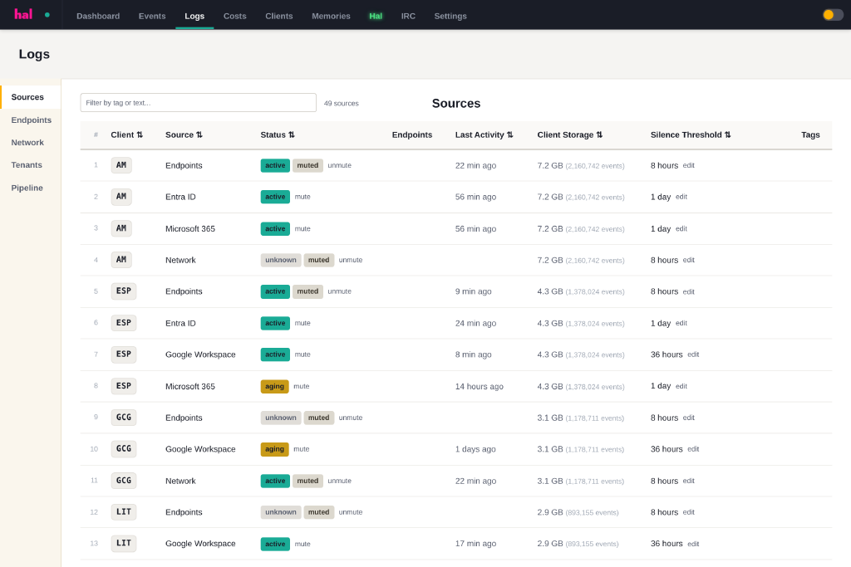The height and width of the screenshot is (567, 851).
Task: Unmute GCG Endpoints source
Action: tap(351, 418)
